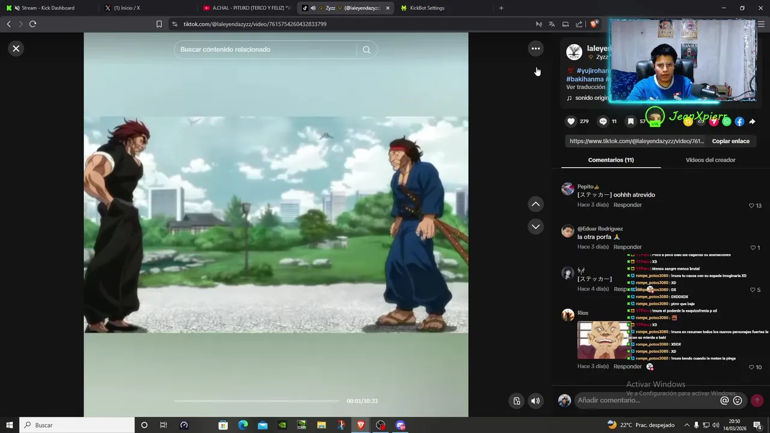The image size is (770, 433).
Task: Reload the current page
Action: click(x=32, y=24)
